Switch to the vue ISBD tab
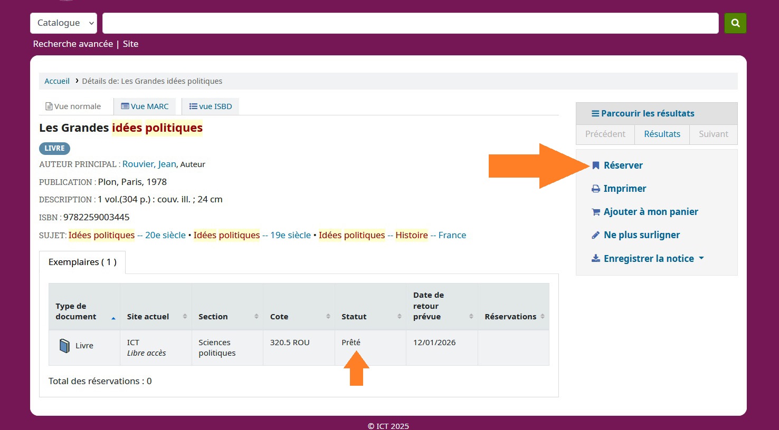The width and height of the screenshot is (779, 430). 211,106
